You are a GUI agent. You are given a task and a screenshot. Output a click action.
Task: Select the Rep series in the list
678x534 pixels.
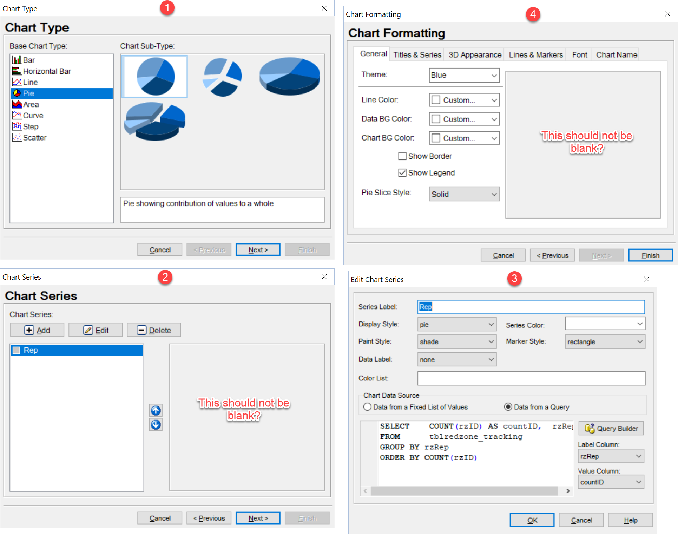click(x=77, y=350)
